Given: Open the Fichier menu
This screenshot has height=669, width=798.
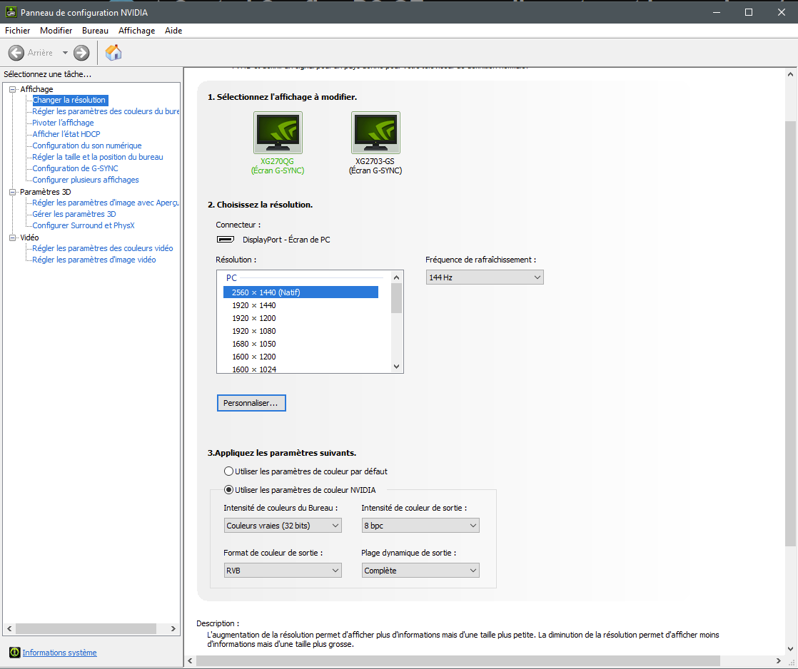Looking at the screenshot, I should (17, 31).
